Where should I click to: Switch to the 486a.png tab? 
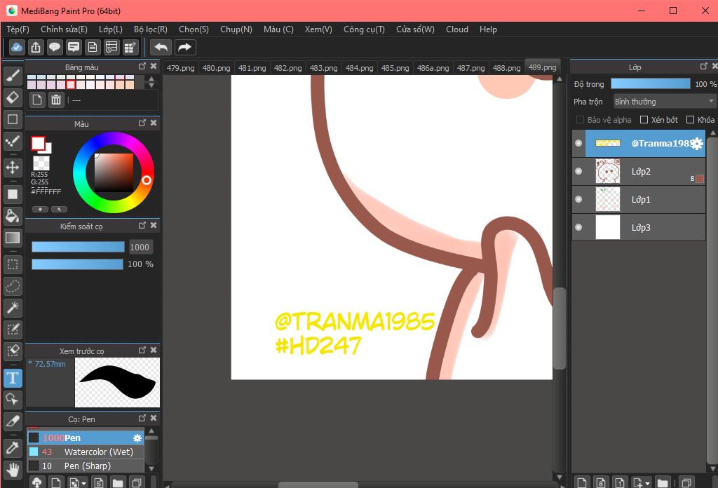point(433,68)
